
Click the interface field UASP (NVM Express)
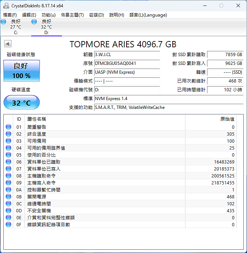click(127, 72)
